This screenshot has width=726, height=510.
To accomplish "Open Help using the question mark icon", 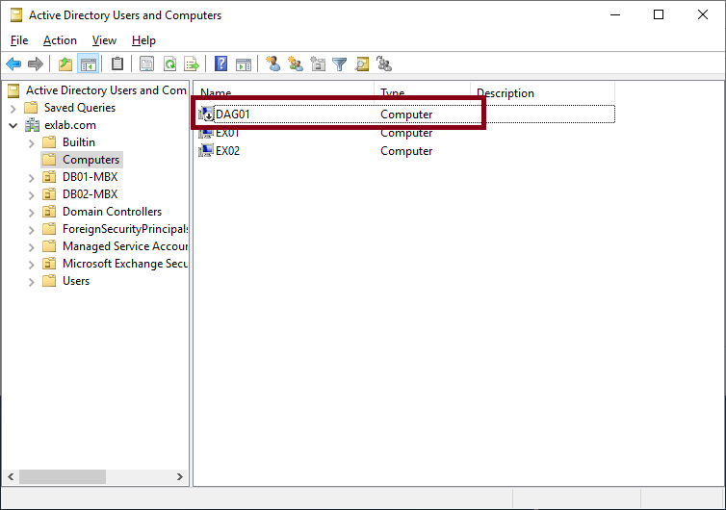I will (x=220, y=64).
